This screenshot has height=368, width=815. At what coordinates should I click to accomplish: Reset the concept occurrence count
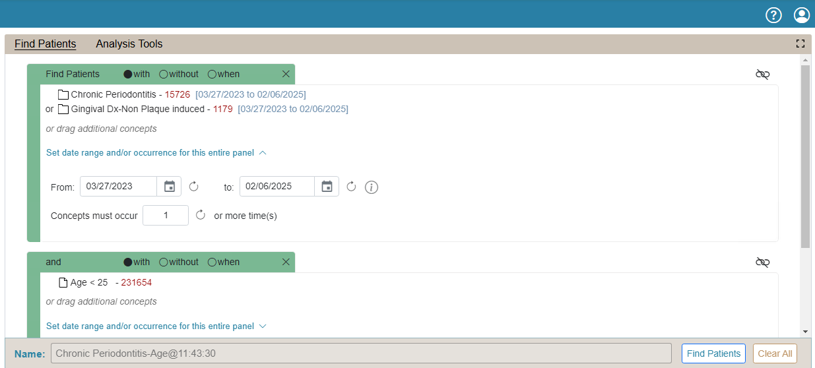[x=201, y=216]
